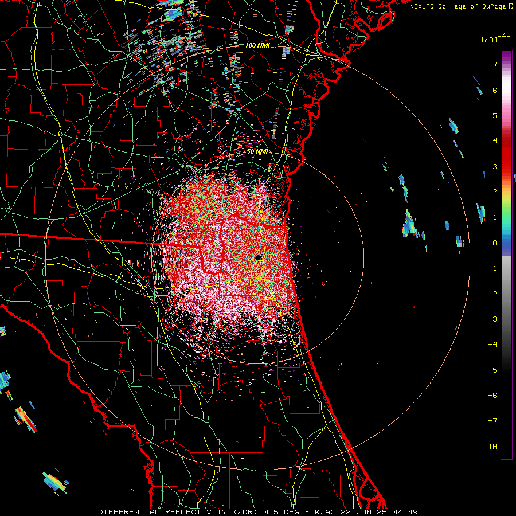Select the 7 value on the dB scale
The width and height of the screenshot is (516, 516).
pyautogui.click(x=495, y=64)
